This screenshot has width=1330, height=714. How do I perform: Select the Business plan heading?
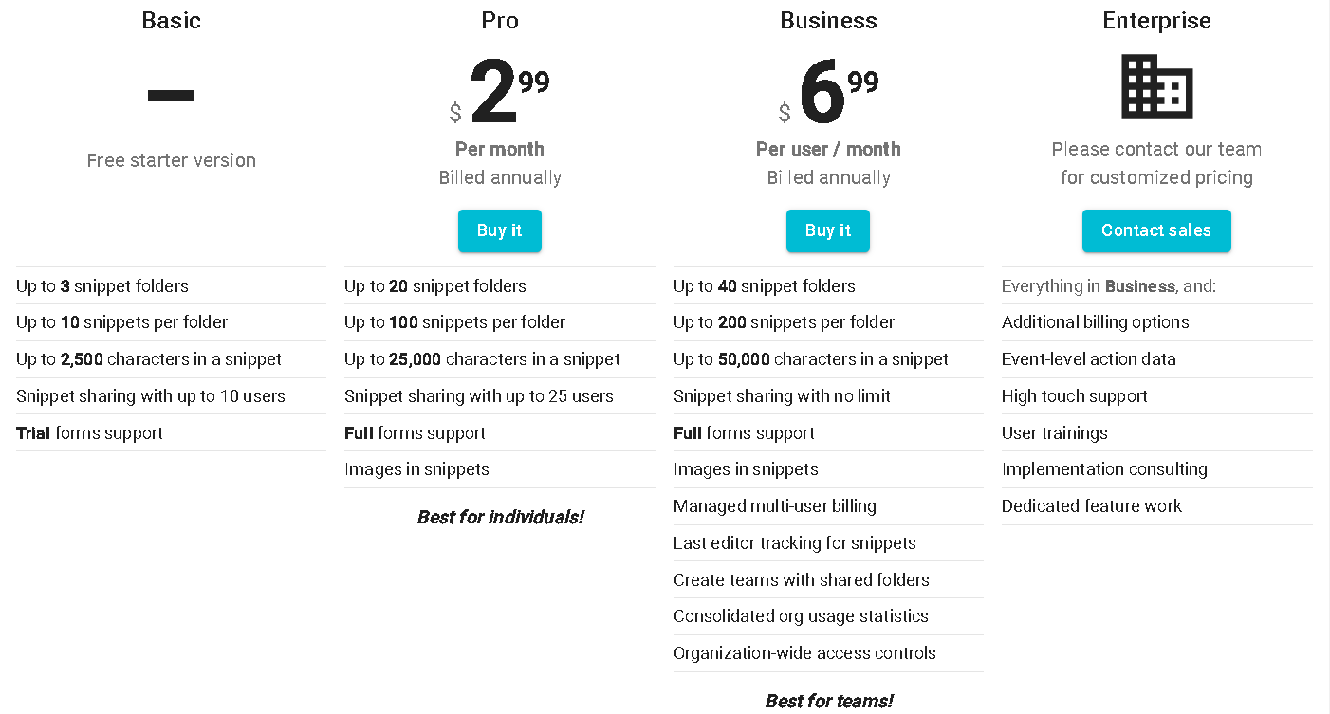pyautogui.click(x=828, y=21)
